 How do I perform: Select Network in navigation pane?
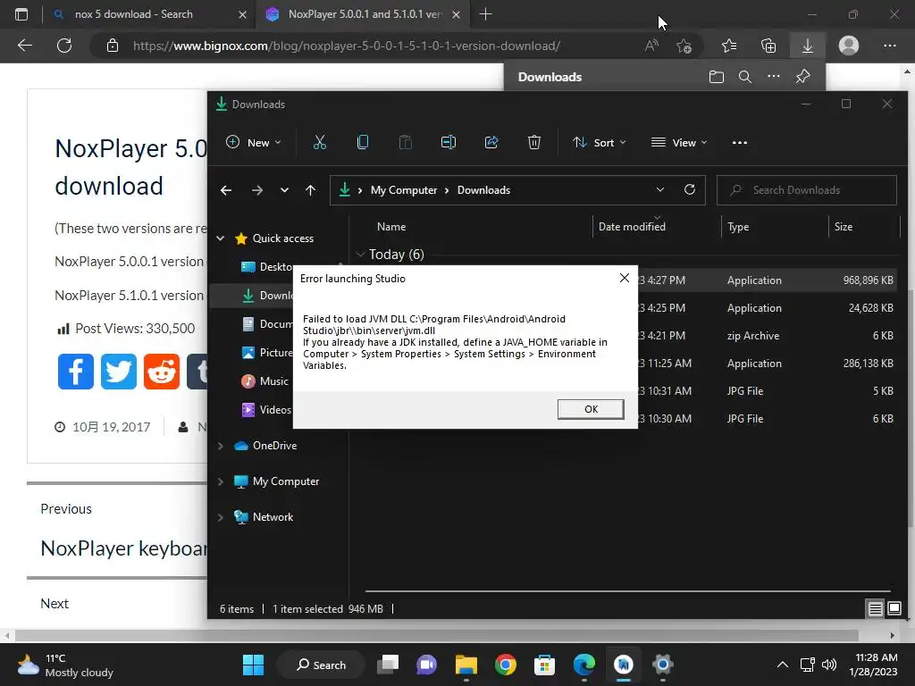[273, 517]
